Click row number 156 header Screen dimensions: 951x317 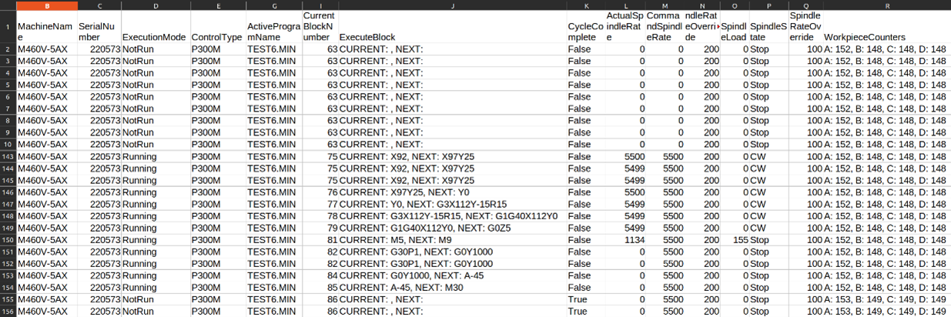click(x=8, y=311)
